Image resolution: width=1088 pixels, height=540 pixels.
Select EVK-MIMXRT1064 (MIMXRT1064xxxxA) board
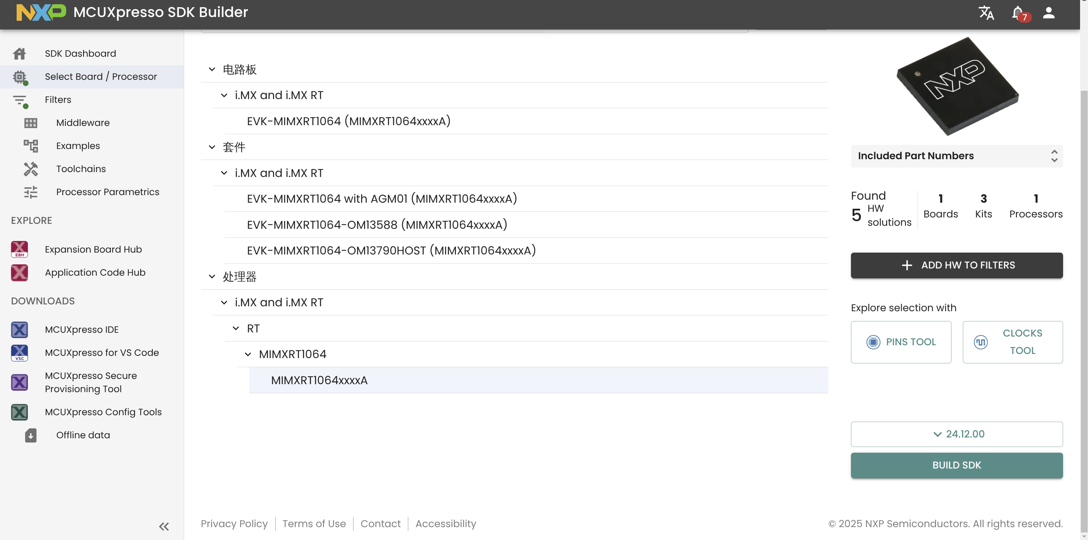point(526,121)
